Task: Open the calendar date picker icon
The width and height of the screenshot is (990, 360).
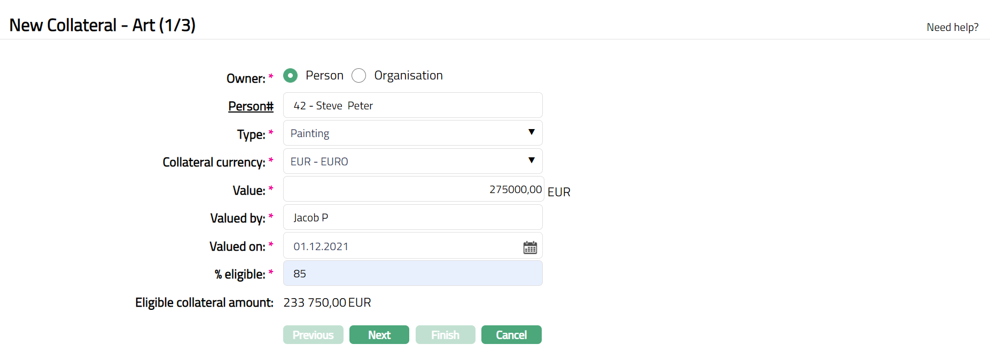Action: point(530,247)
